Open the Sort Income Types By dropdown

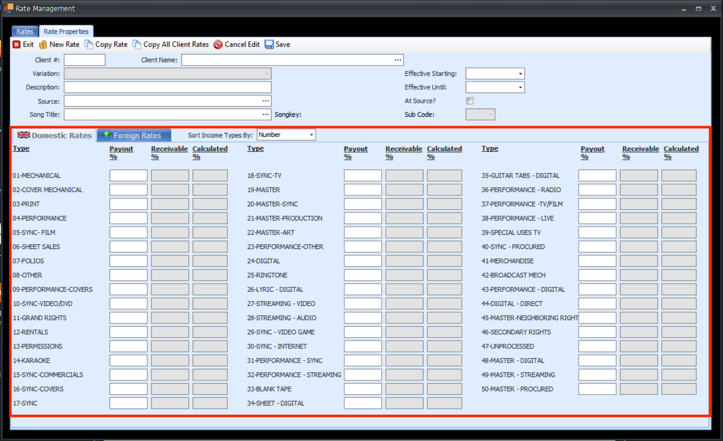[x=311, y=135]
